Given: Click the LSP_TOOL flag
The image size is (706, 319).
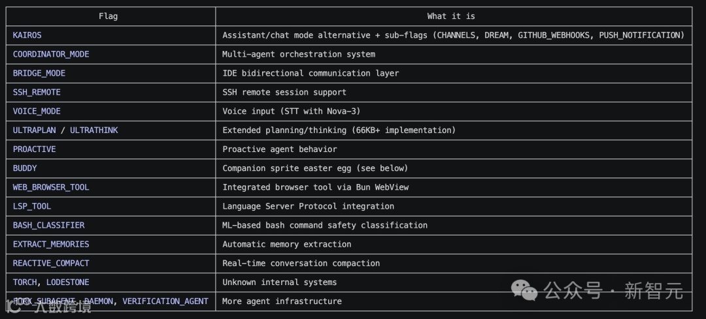Looking at the screenshot, I should coord(32,206).
